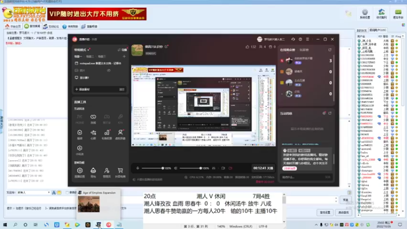Switch to second tab beside 在线观众榜
The image size is (407, 229).
click(x=304, y=50)
